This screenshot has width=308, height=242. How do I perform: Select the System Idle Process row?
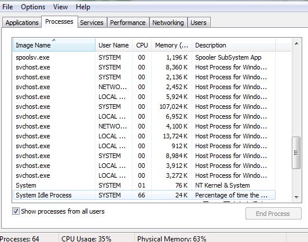pos(144,195)
